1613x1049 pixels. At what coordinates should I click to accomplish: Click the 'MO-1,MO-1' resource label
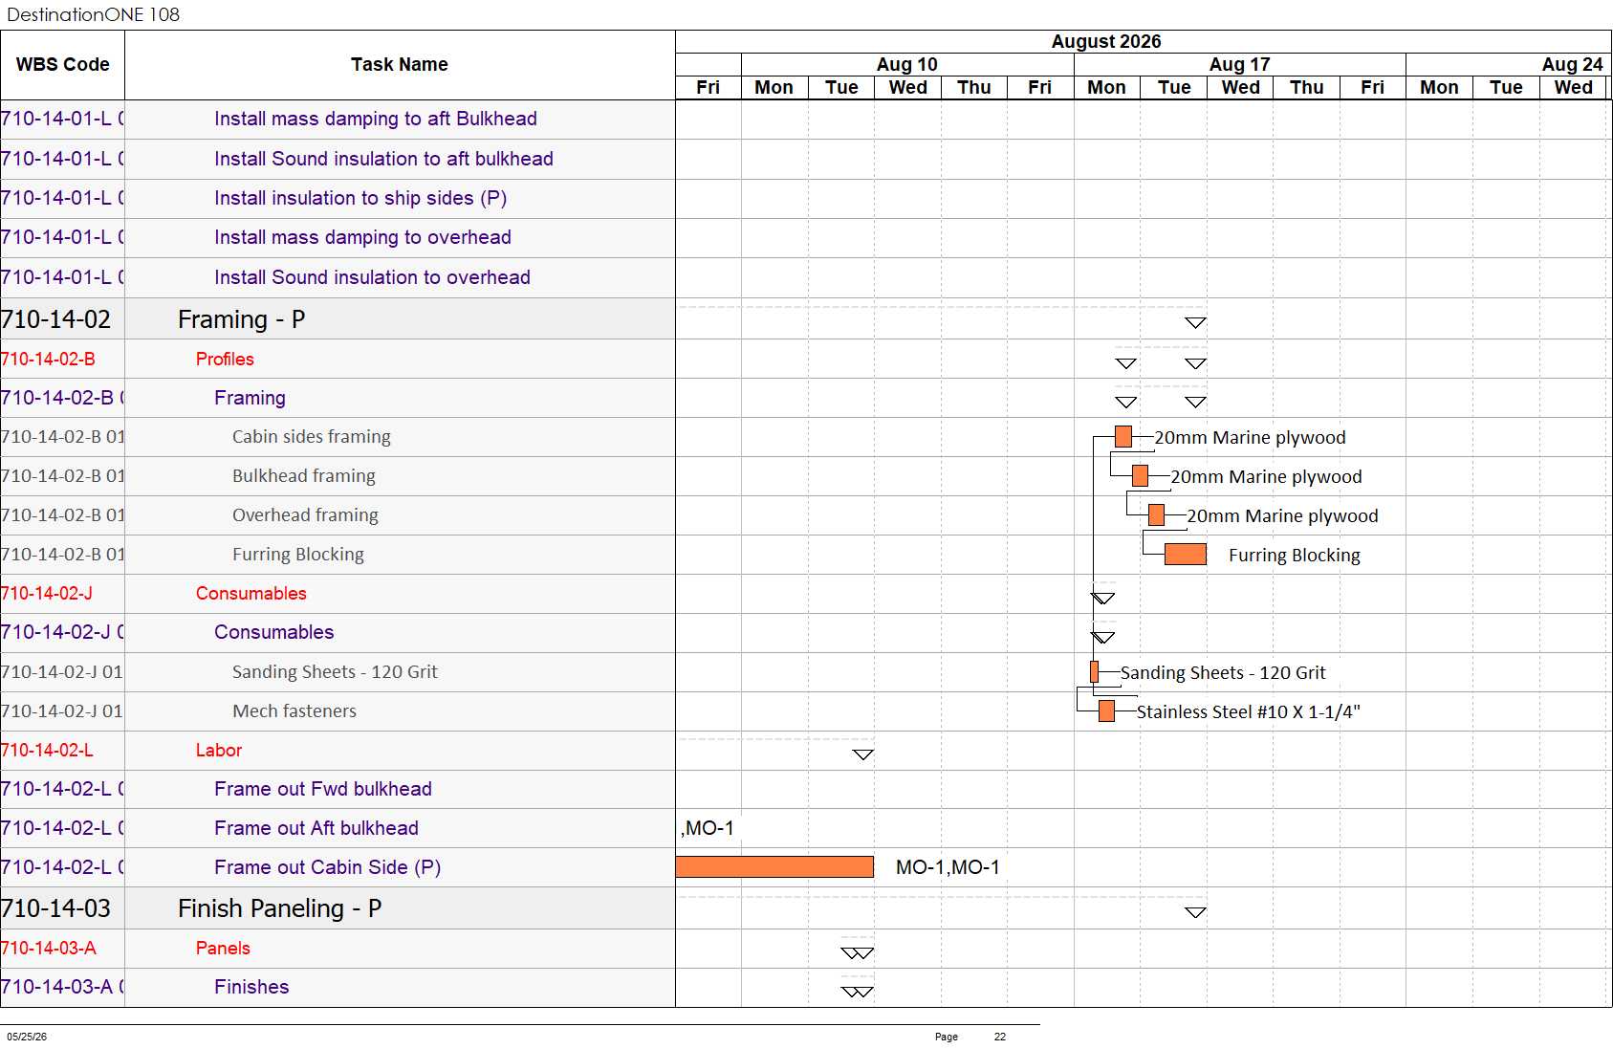[x=948, y=867]
